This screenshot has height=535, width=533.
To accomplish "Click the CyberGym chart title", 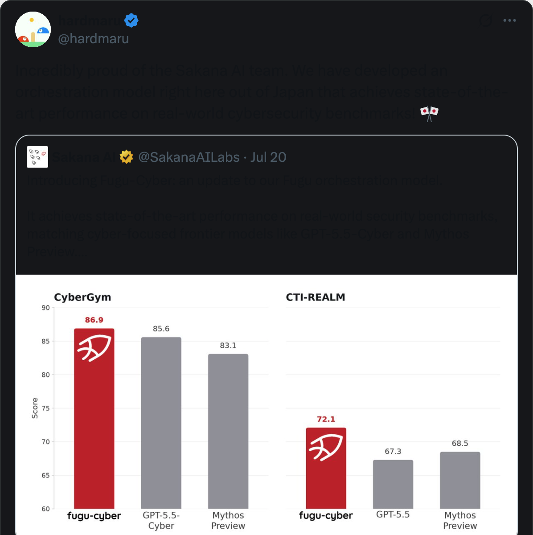I will pos(82,297).
